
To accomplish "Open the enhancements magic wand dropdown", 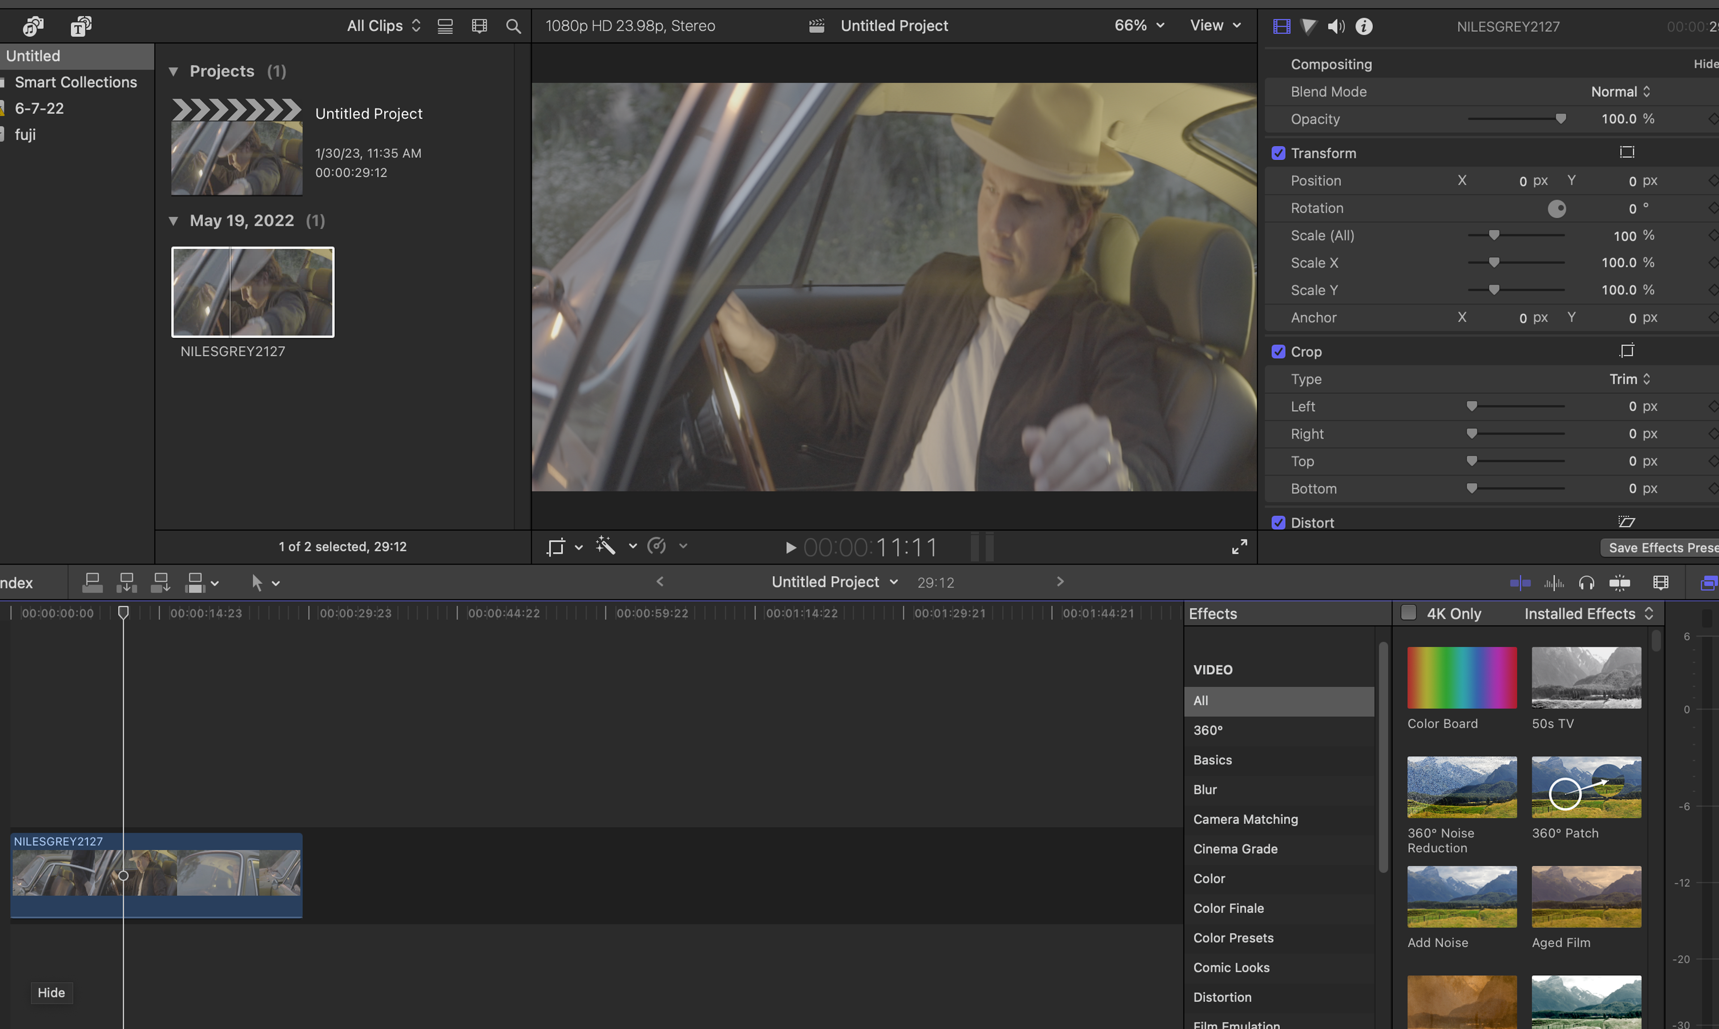I will (x=633, y=546).
